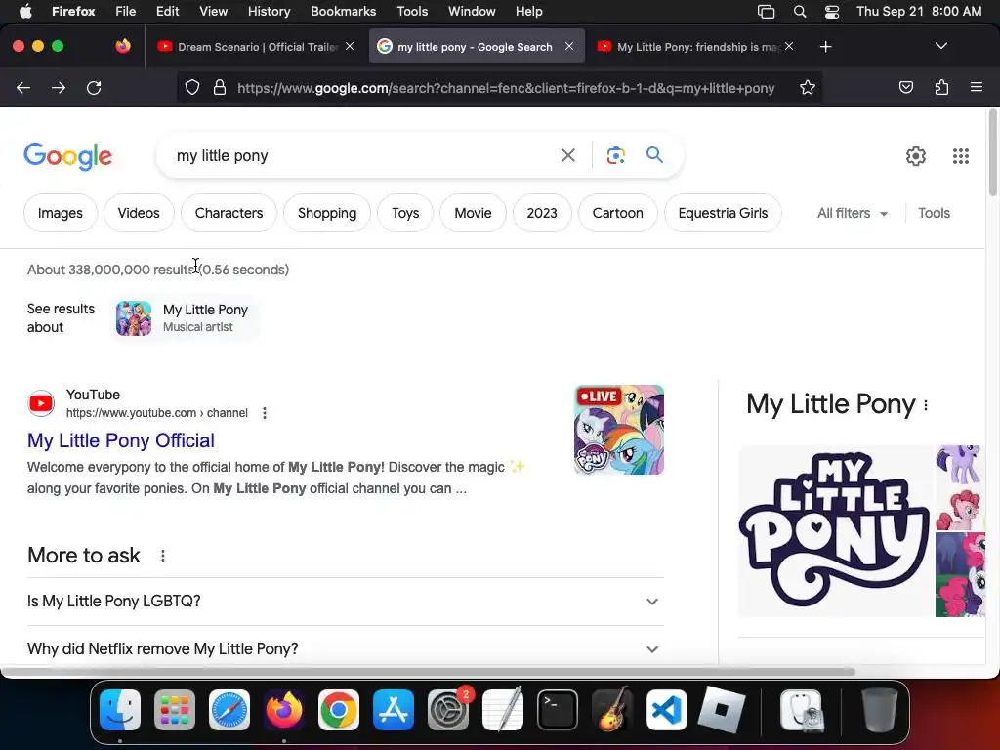1000x750 pixels.
Task: Open Visual Studio Code from the Dock
Action: [x=666, y=710]
